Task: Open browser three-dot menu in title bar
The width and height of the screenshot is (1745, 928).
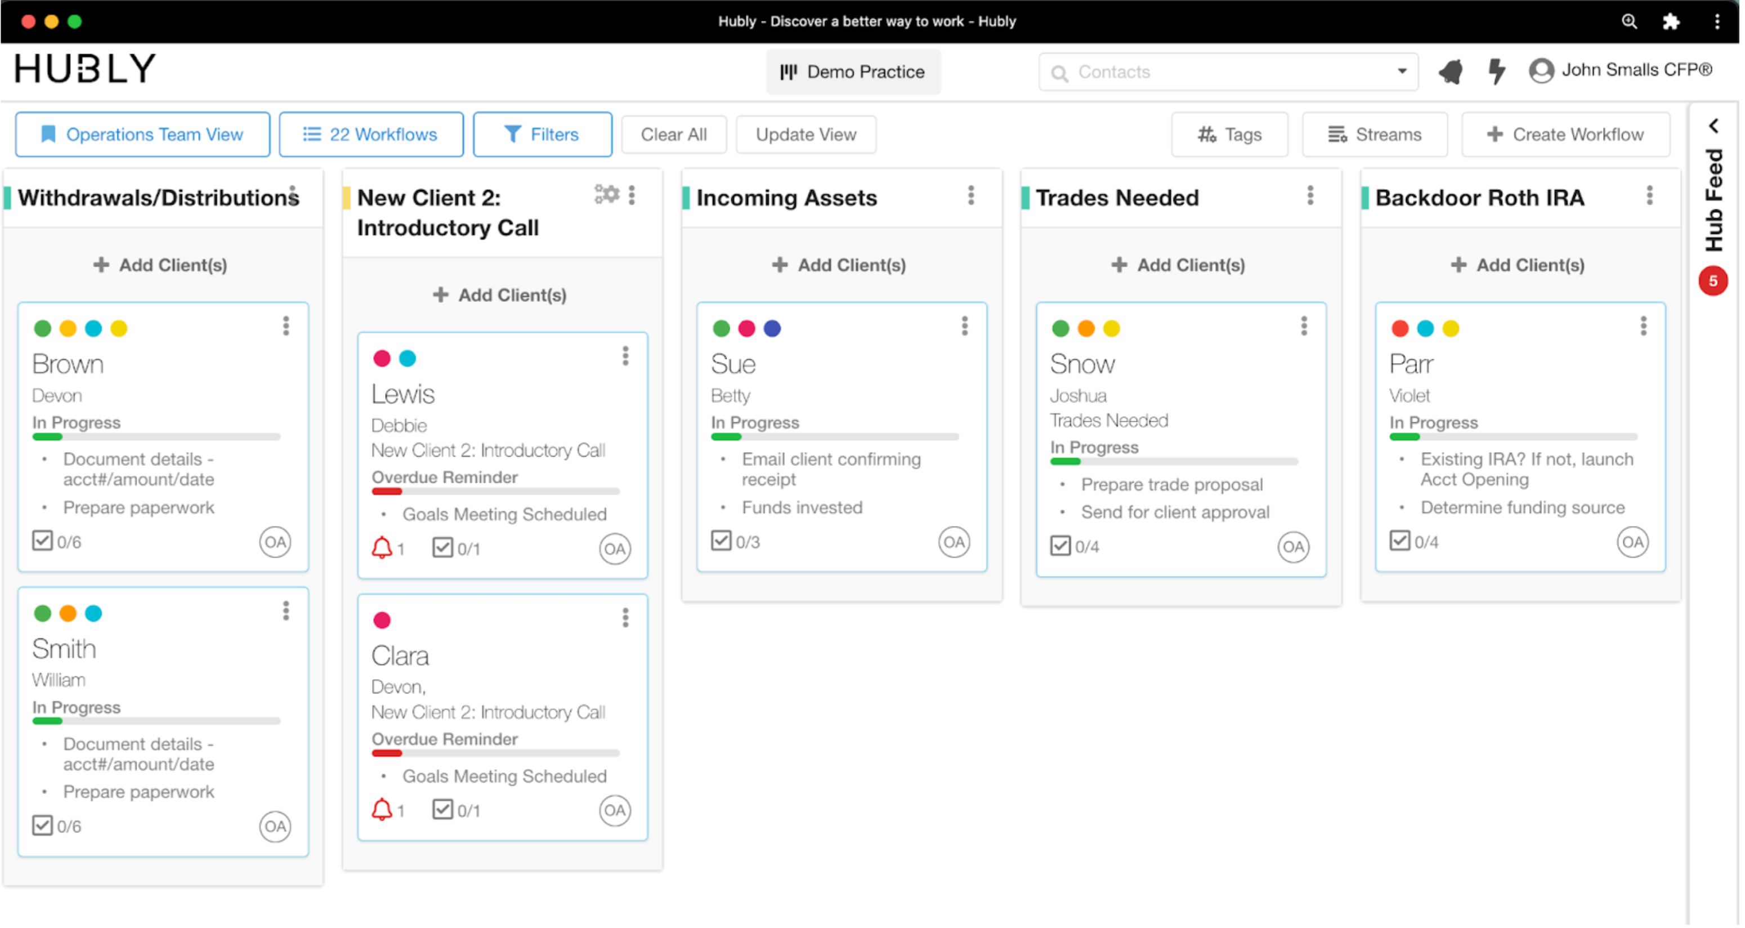Action: [x=1716, y=22]
